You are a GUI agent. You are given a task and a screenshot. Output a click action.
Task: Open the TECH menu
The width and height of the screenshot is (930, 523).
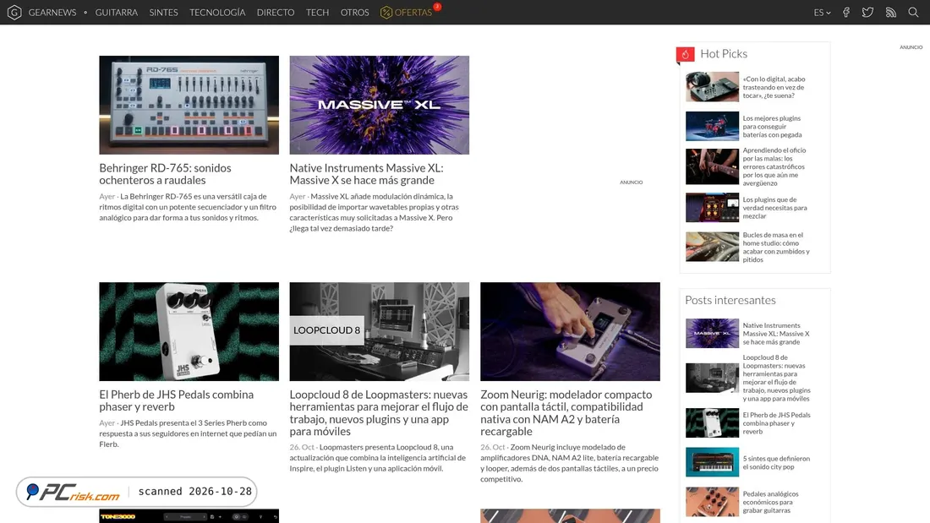tap(317, 13)
